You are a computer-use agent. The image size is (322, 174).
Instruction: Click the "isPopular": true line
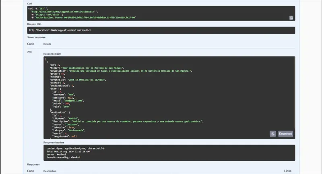(x=64, y=127)
